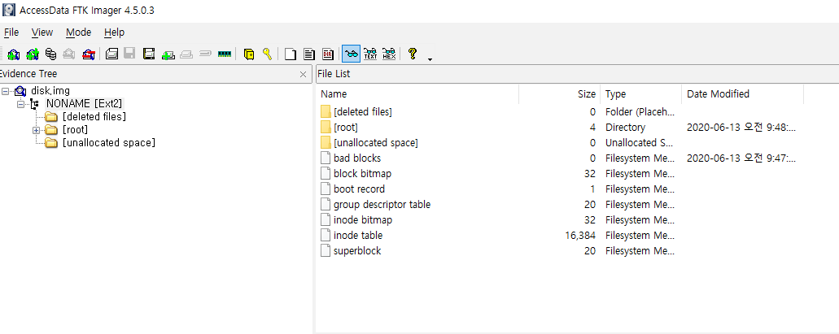
Task: Open the Help menu
Action: pos(114,32)
